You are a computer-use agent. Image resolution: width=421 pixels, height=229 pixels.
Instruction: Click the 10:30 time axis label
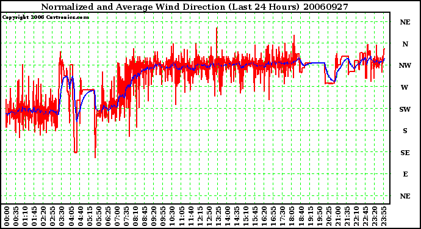point(172,216)
